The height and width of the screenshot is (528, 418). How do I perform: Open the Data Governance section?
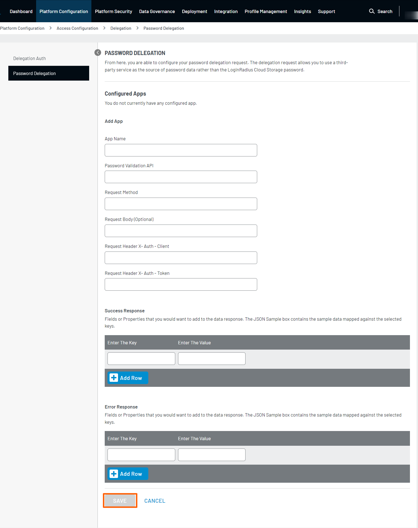(157, 11)
